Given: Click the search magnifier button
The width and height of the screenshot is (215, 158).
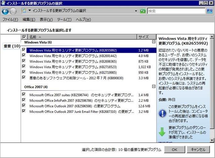Looking at the screenshot, I should click(210, 11).
